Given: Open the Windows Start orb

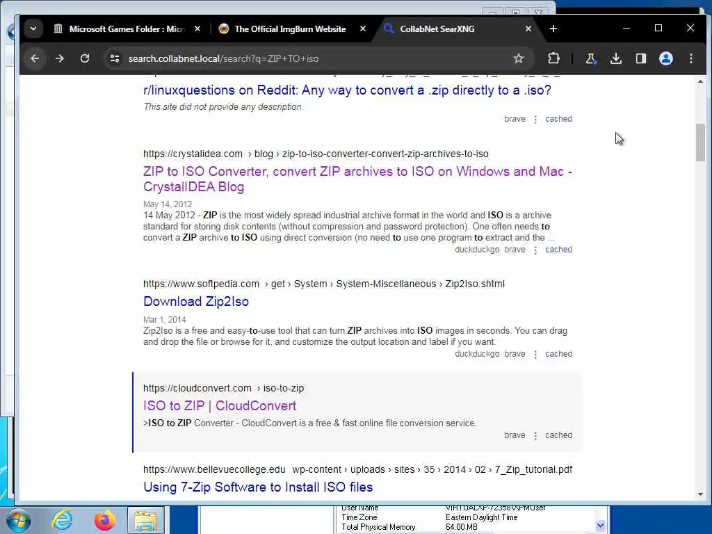Looking at the screenshot, I should pyautogui.click(x=17, y=520).
